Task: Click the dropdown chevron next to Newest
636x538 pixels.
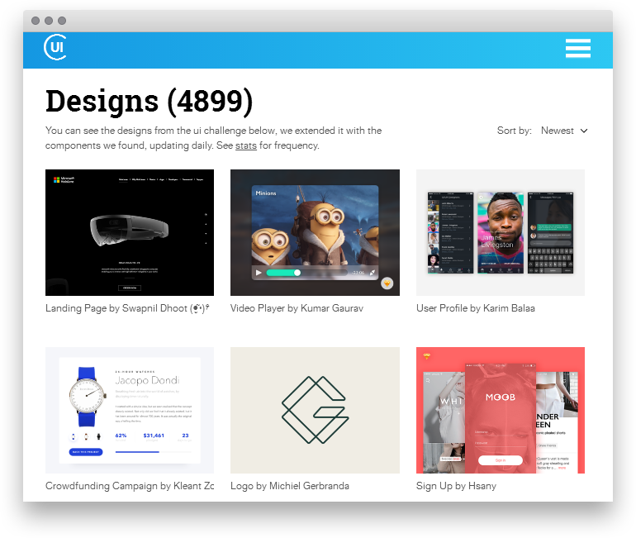Action: pos(584,131)
